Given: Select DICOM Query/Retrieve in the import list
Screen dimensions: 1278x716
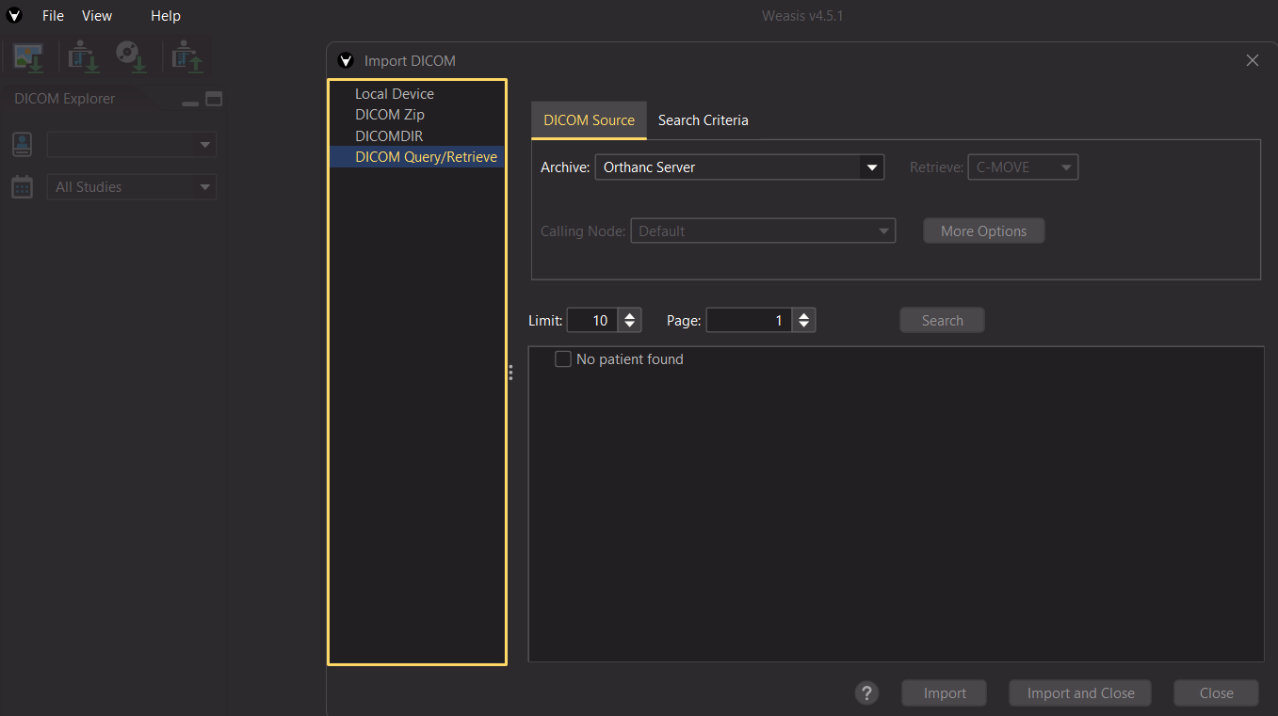Looking at the screenshot, I should [x=416, y=157].
